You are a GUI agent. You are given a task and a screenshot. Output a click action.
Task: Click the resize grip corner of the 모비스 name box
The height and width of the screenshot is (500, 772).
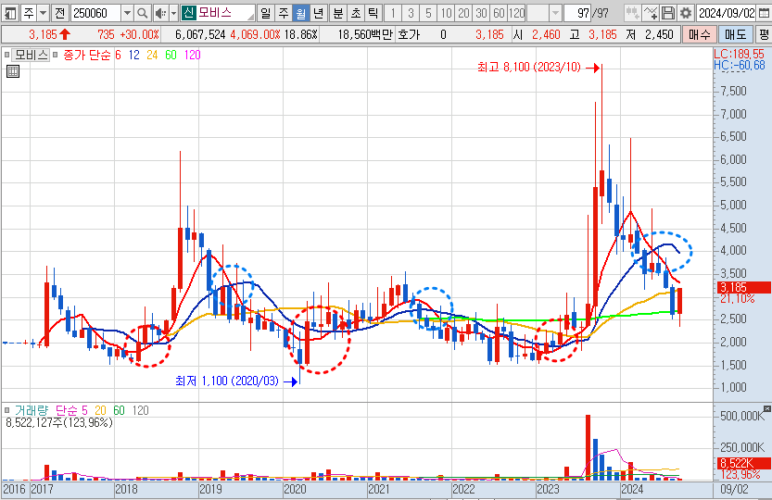[x=251, y=18]
